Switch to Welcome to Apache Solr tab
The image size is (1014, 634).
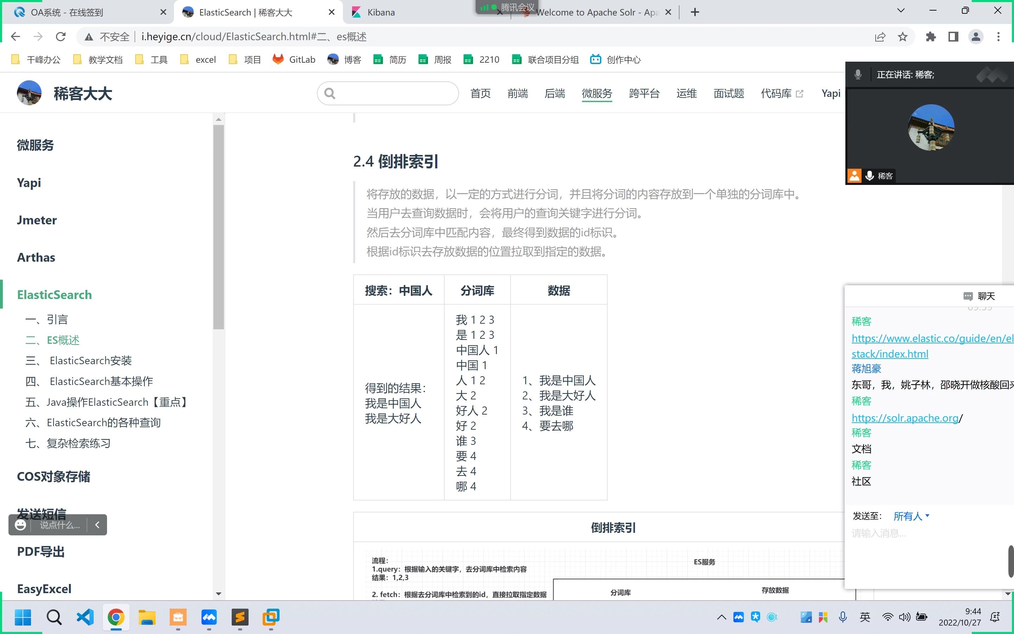pyautogui.click(x=597, y=12)
